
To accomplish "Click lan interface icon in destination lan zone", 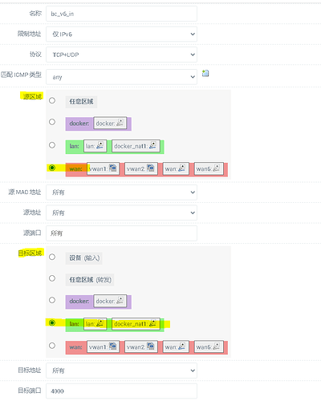I will (x=100, y=323).
